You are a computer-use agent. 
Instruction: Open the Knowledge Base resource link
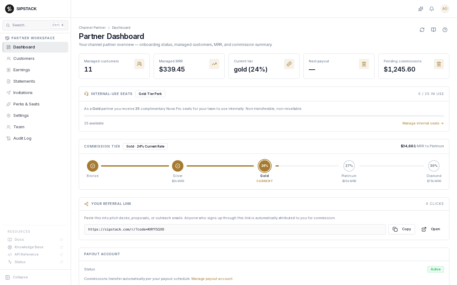point(36,247)
